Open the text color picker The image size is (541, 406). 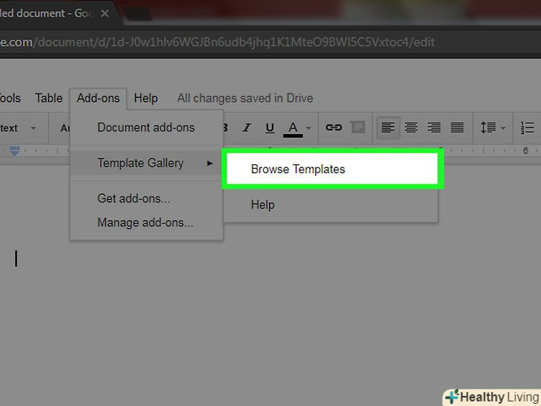pos(293,129)
